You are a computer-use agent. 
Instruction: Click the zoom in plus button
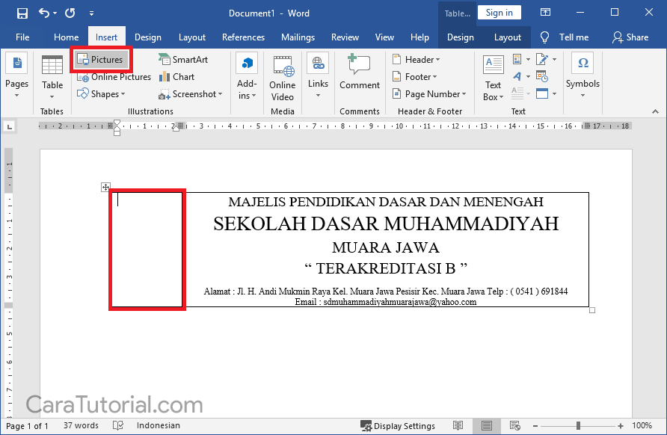pos(621,425)
